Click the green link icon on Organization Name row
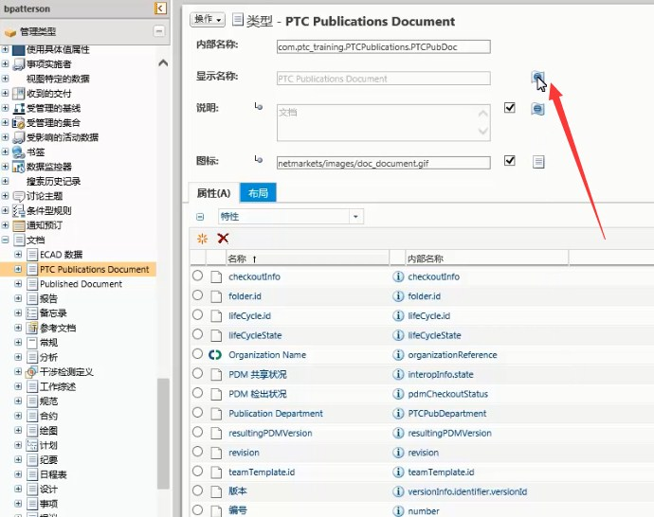 point(215,355)
